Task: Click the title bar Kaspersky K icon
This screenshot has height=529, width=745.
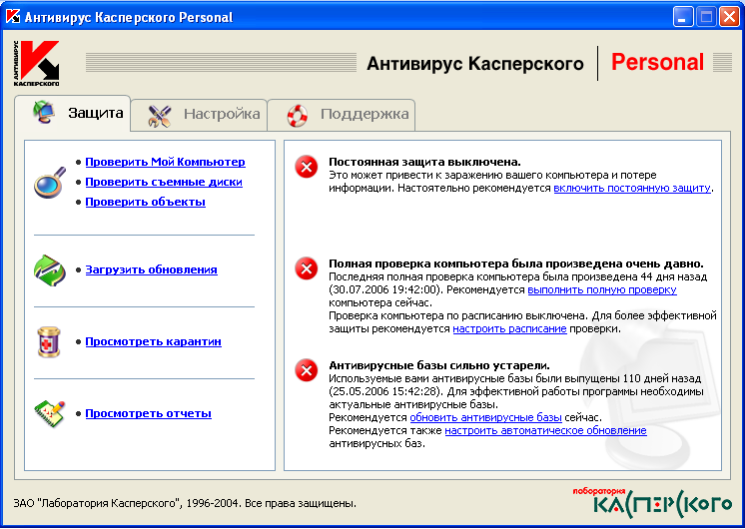Action: pyautogui.click(x=13, y=17)
